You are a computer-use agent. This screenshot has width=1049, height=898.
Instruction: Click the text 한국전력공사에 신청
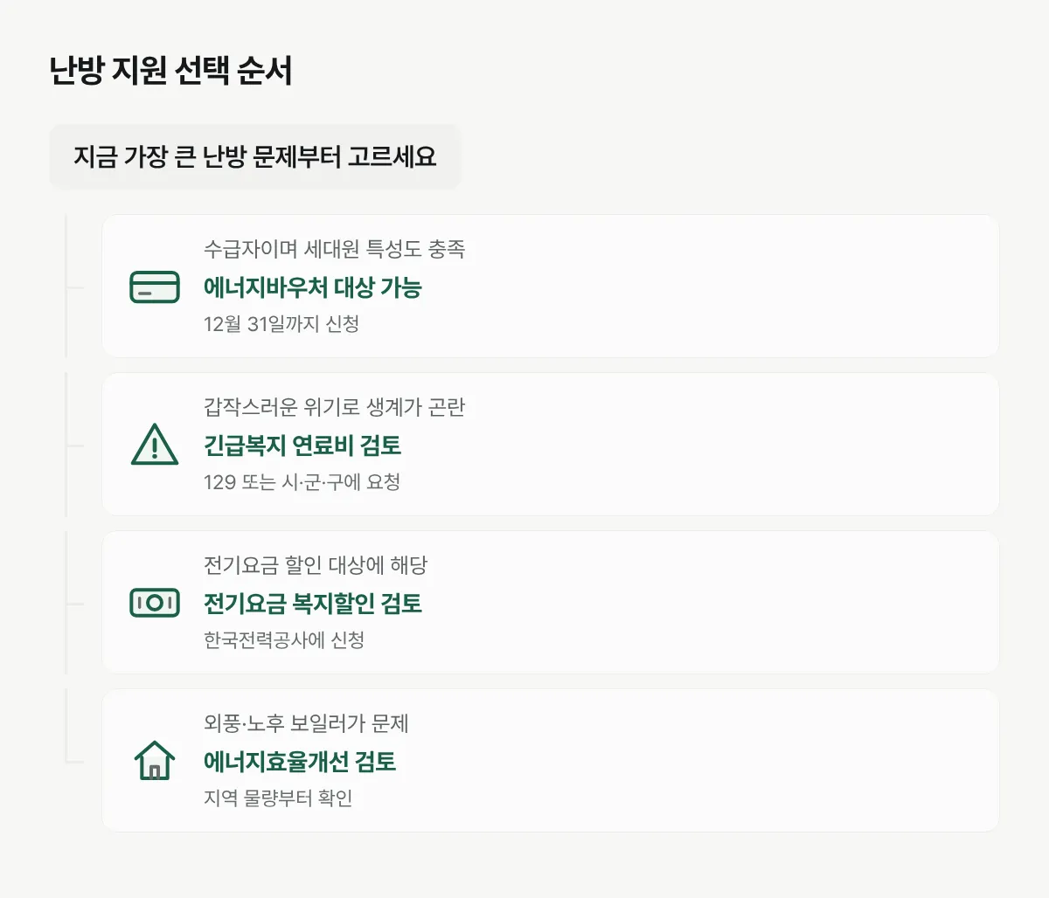tap(284, 640)
